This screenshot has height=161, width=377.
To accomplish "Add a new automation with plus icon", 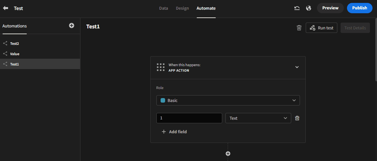I will tap(71, 25).
